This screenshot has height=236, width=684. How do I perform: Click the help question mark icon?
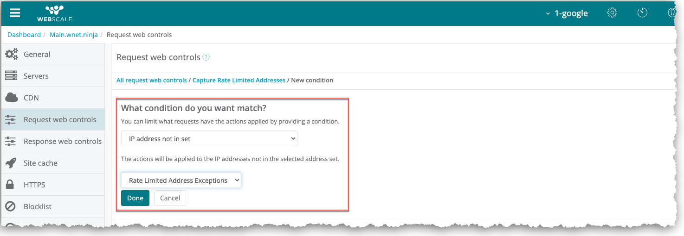[x=206, y=57]
